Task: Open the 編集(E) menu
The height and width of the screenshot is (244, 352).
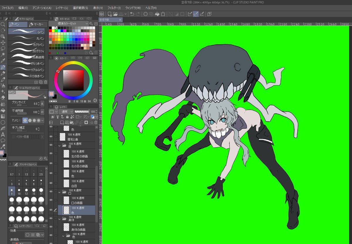Action: pyautogui.click(x=23, y=8)
